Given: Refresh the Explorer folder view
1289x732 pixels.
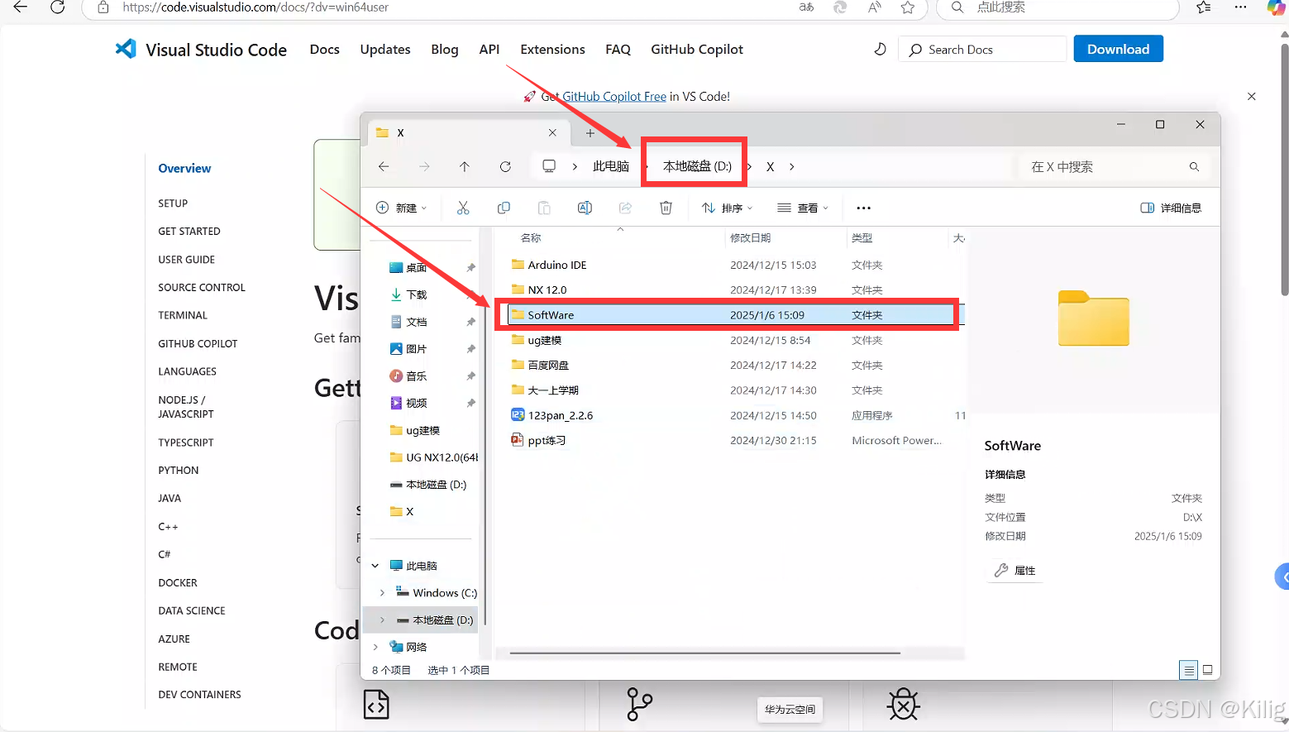Looking at the screenshot, I should coord(505,166).
